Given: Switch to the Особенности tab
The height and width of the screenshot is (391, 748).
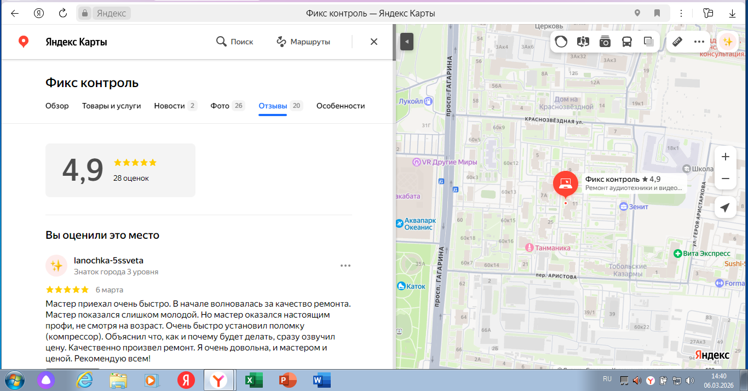Looking at the screenshot, I should pyautogui.click(x=341, y=106).
